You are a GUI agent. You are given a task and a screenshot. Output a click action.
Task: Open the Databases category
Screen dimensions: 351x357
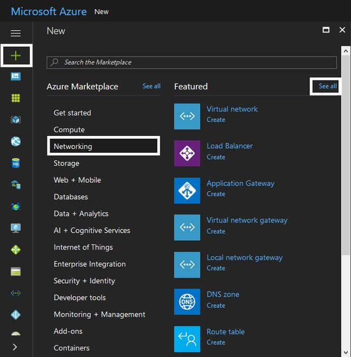coord(71,197)
